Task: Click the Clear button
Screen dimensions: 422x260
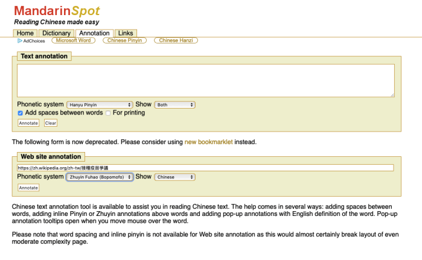Action: click(x=51, y=123)
